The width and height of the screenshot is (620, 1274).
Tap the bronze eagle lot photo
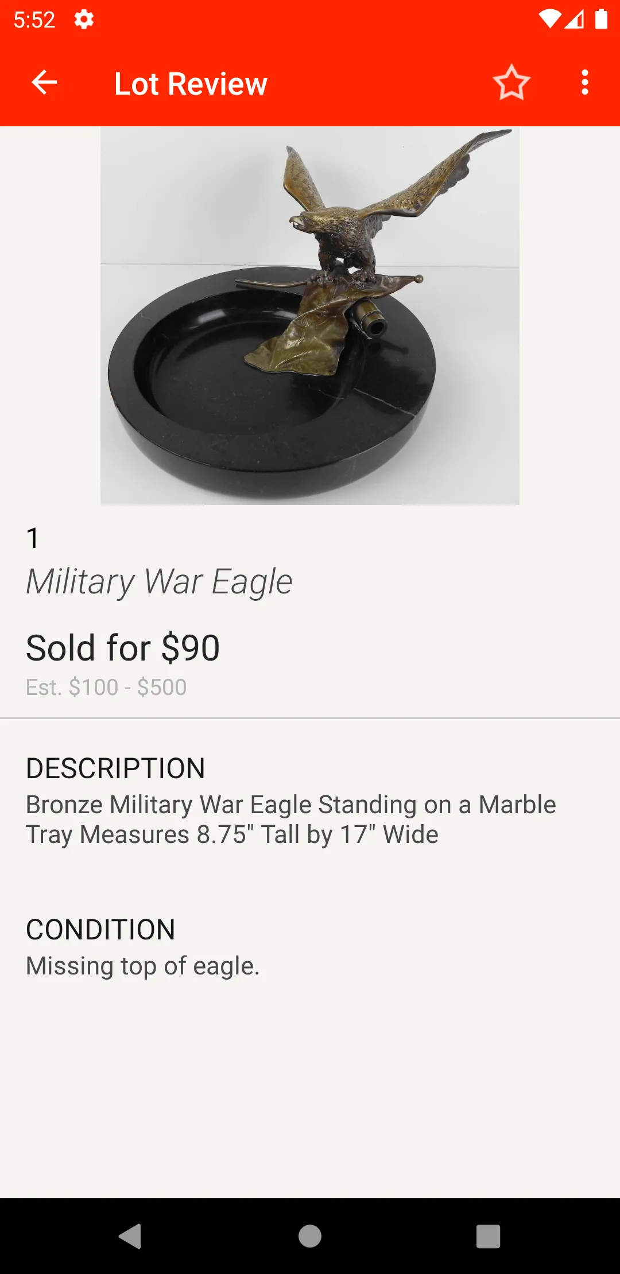click(310, 316)
